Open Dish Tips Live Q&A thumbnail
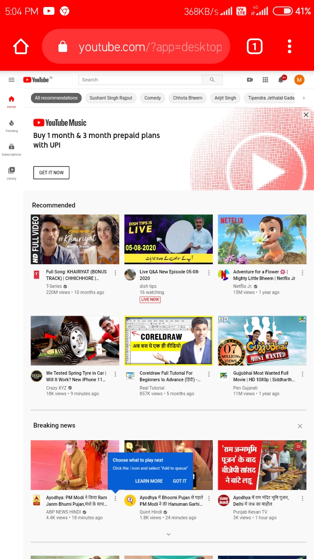Viewport: 314px width, 559px height. (169, 239)
